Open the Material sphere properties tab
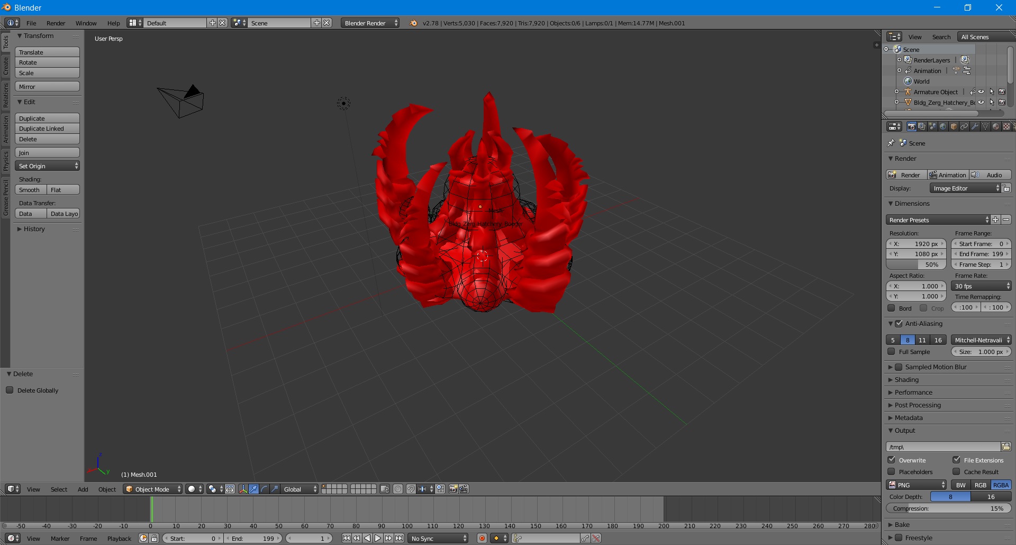 click(x=996, y=126)
